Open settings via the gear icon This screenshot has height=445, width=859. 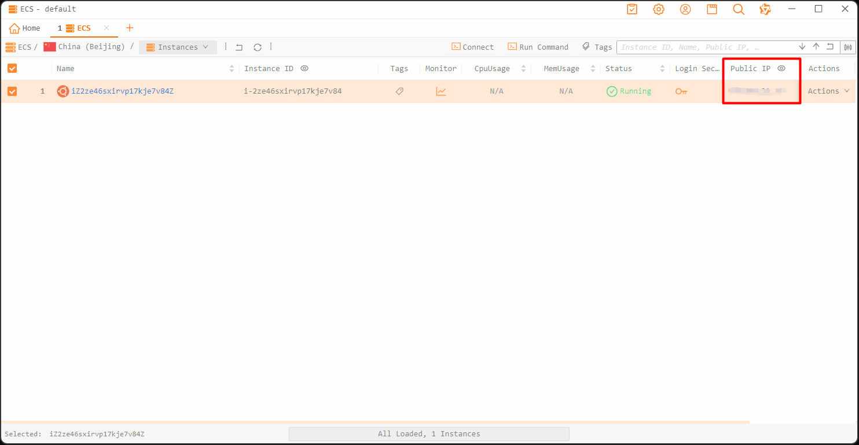pyautogui.click(x=659, y=9)
